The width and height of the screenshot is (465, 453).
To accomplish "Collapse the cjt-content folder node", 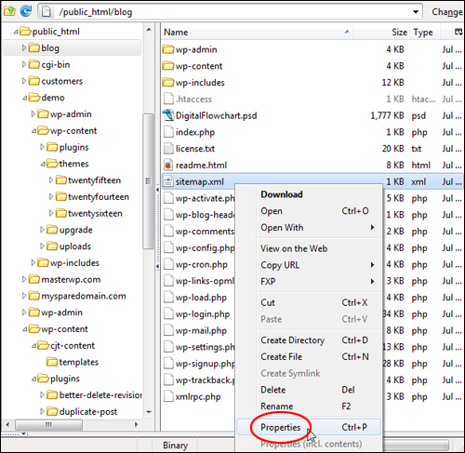I will tap(33, 345).
